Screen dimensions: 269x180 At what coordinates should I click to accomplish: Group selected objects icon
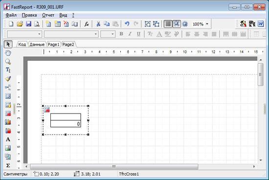(148, 24)
